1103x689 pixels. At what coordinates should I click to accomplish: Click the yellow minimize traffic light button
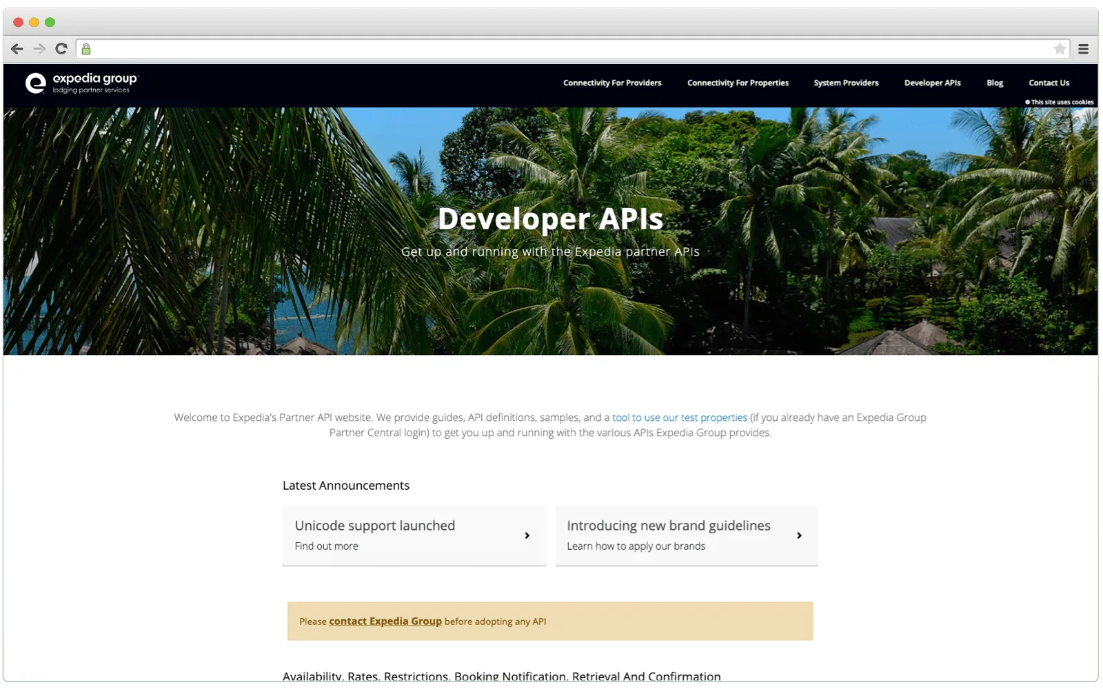coord(33,21)
